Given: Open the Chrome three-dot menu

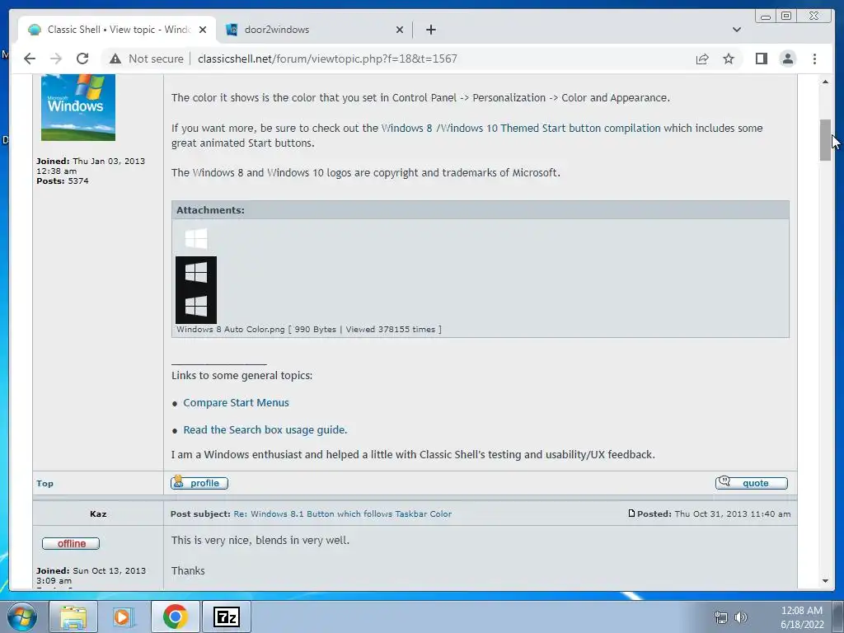Looking at the screenshot, I should (x=814, y=59).
